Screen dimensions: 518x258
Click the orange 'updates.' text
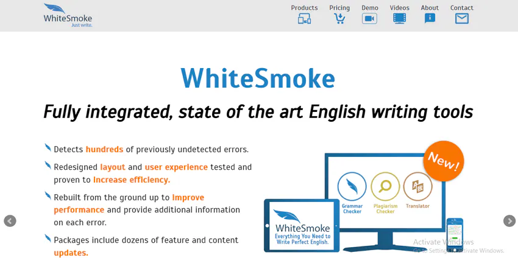coord(71,253)
